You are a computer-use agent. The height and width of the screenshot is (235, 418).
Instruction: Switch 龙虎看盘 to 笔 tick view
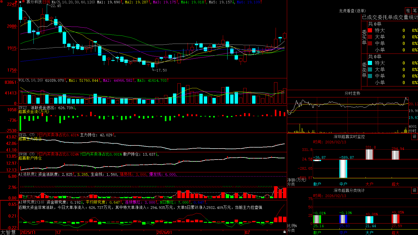pos(415,11)
